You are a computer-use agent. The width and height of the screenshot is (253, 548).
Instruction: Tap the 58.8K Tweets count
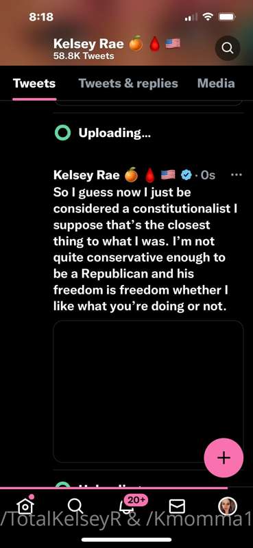click(x=84, y=55)
